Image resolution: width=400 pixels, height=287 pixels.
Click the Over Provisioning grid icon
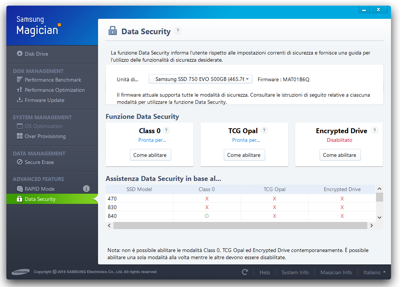coord(20,136)
